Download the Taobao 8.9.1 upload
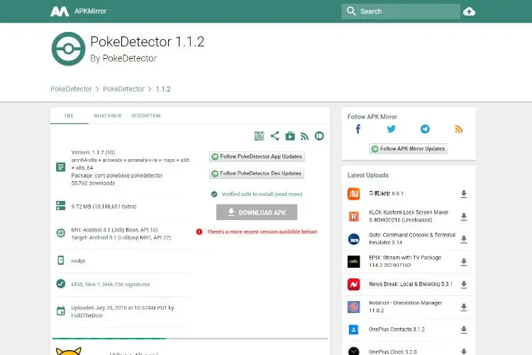 pos(464,194)
